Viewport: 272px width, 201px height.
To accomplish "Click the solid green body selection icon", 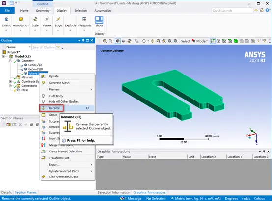I will pos(236,41).
